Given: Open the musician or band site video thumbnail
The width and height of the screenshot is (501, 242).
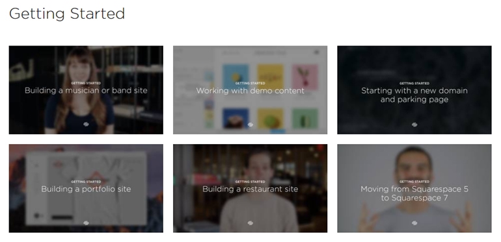Looking at the screenshot, I should (x=86, y=90).
